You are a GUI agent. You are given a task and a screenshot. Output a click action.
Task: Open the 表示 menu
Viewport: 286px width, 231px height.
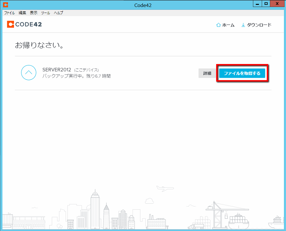pos(34,13)
